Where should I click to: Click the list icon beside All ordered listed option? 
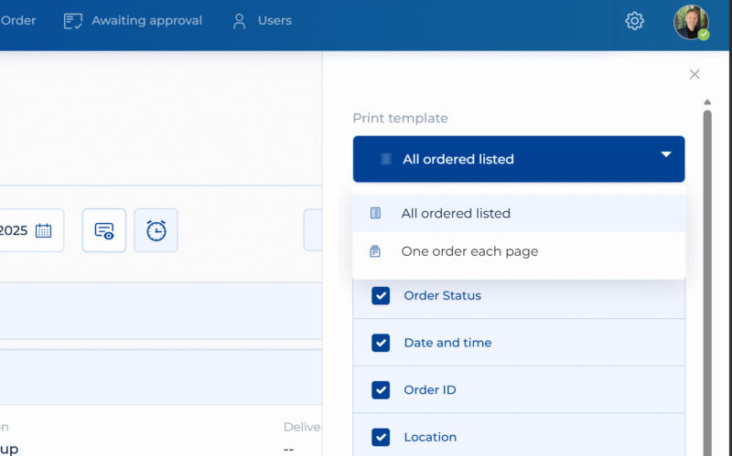pos(375,213)
